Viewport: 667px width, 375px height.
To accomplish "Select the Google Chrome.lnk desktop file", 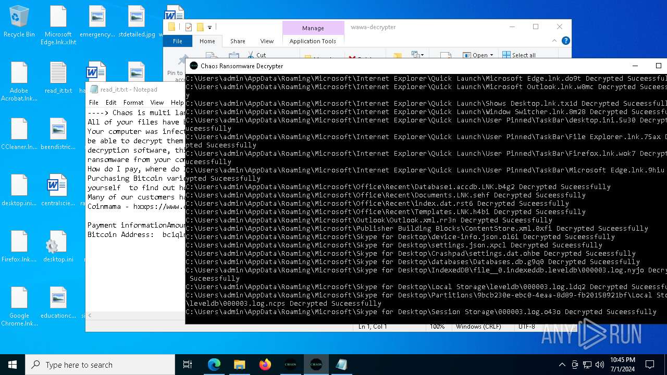I will tap(19, 306).
